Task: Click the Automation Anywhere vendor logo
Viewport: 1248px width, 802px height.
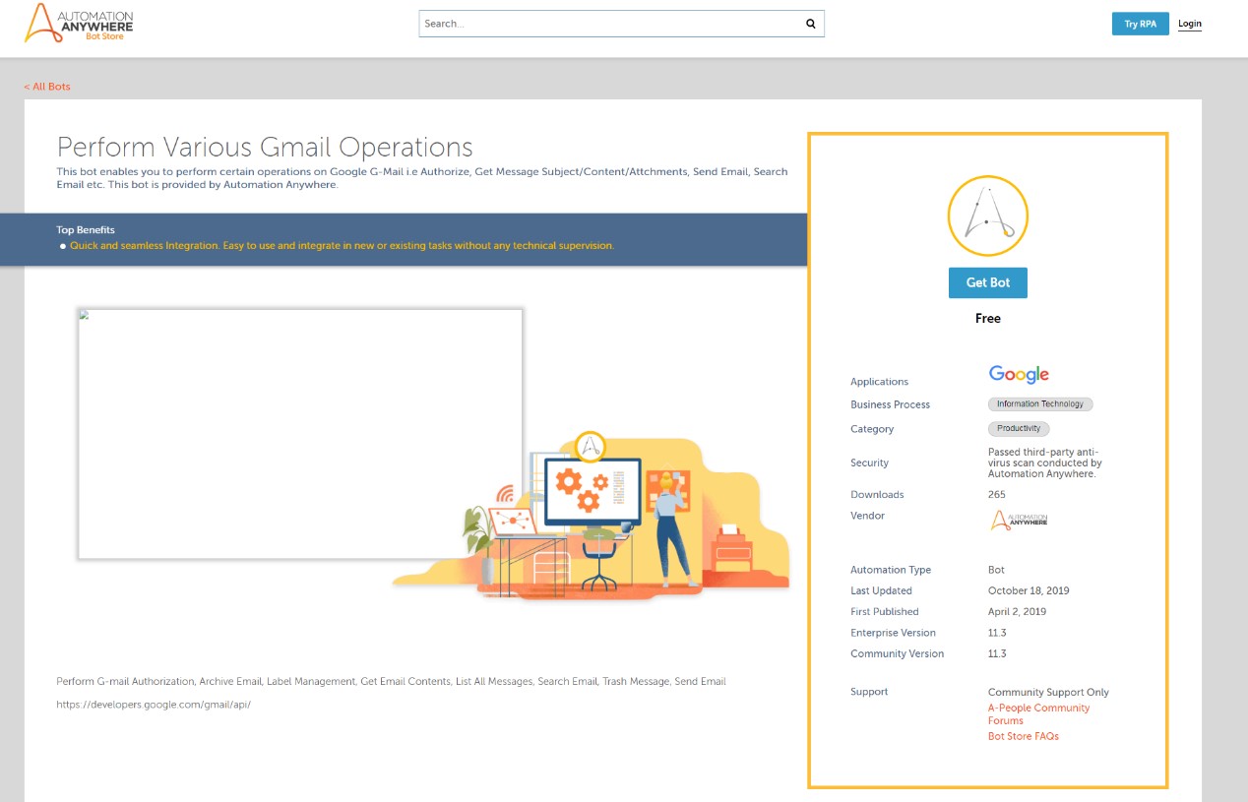Action: tap(1019, 520)
